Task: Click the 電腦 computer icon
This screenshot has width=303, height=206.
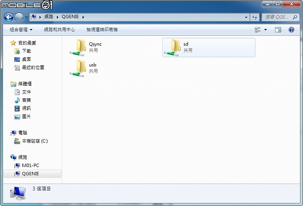Action: point(13,133)
